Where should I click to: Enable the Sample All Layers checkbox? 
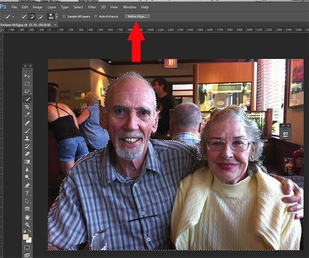point(64,16)
